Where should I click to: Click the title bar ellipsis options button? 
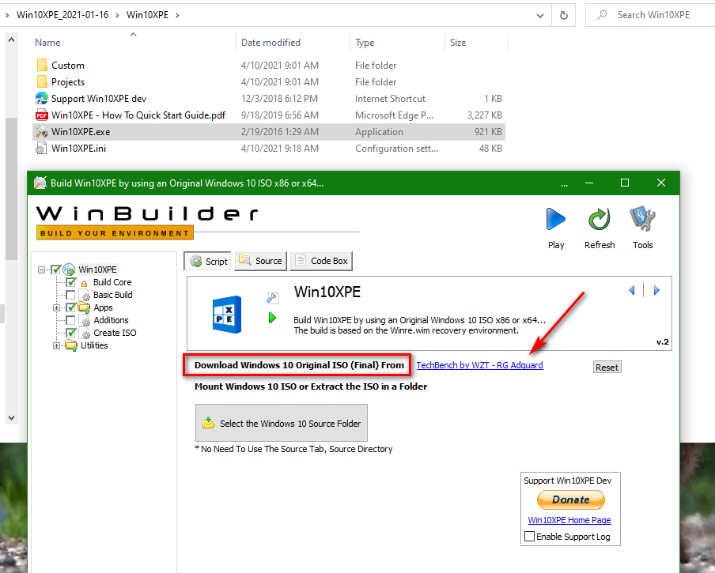(565, 183)
